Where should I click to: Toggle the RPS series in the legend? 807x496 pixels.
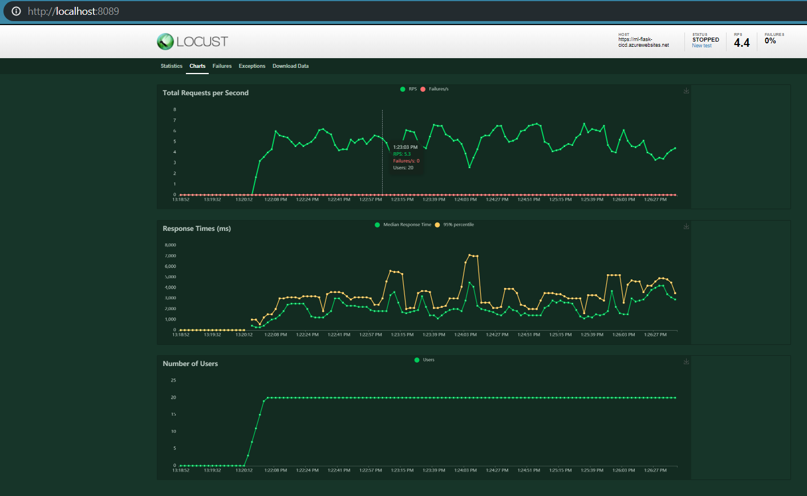click(x=408, y=89)
